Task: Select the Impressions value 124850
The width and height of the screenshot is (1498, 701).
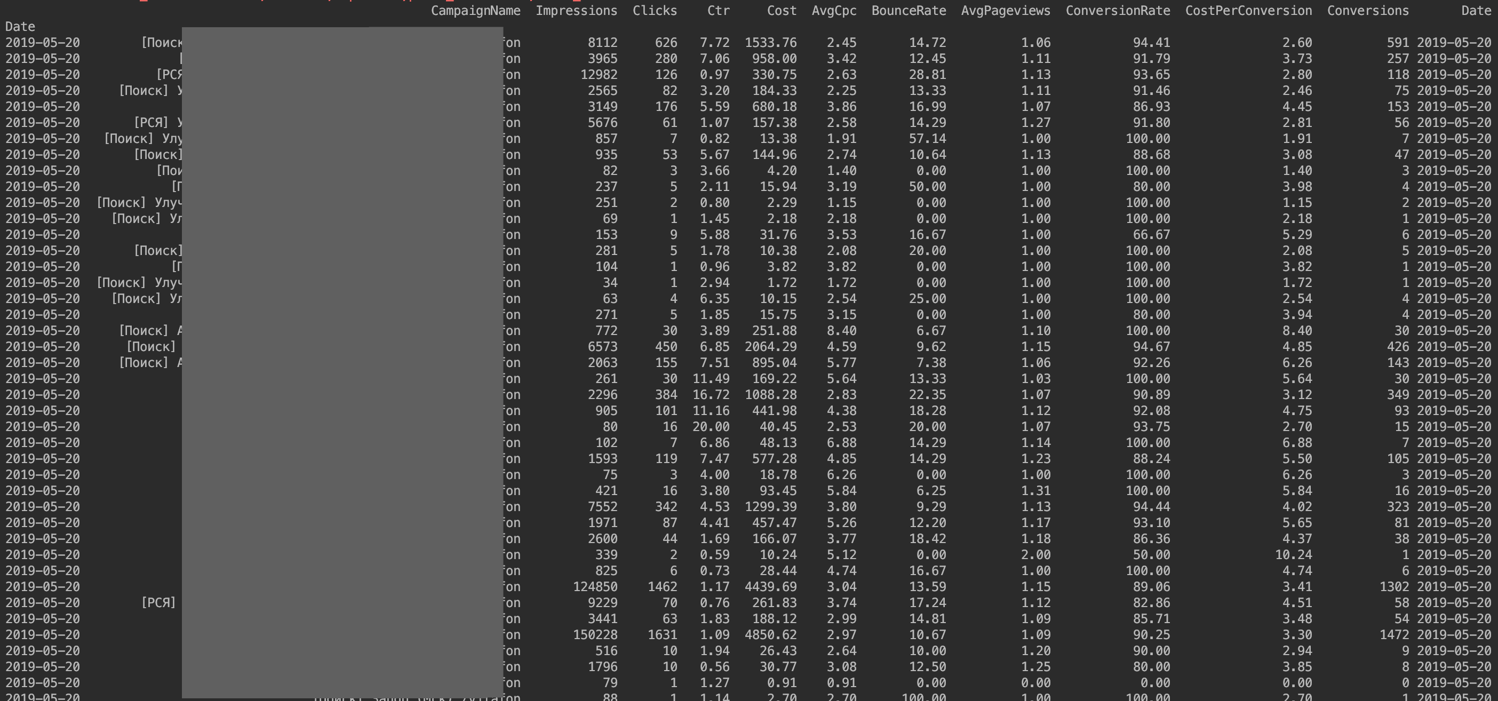Action: point(595,586)
